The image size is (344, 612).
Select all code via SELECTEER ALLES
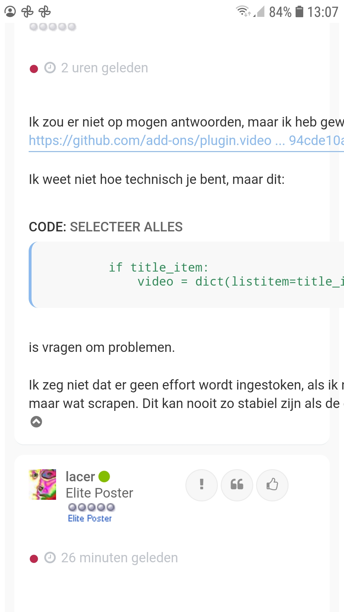click(x=126, y=227)
